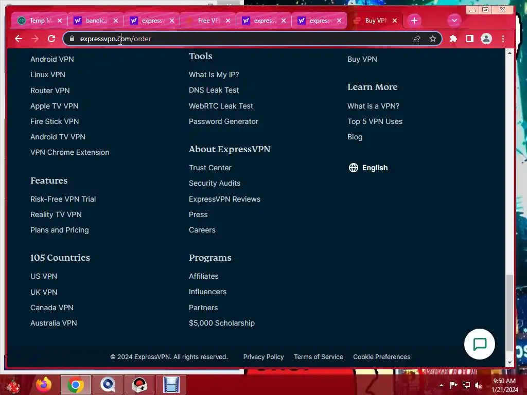Reload the page with refresh icon

tap(51, 39)
